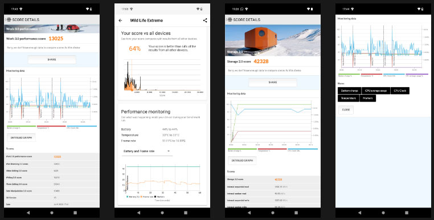Tap the 'Your score vs all devices' heading
Screen dimensions: 434x220
pos(146,33)
